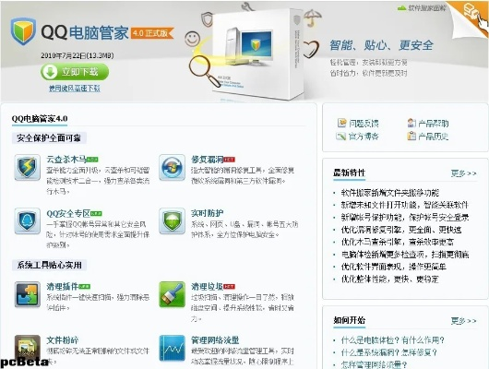Select the 实时防护 green umbrella icon
Image resolution: width=489 pixels, height=369 pixels.
(x=172, y=220)
